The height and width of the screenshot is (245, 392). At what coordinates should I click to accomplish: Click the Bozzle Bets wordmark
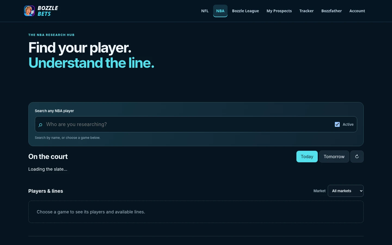pos(48,11)
